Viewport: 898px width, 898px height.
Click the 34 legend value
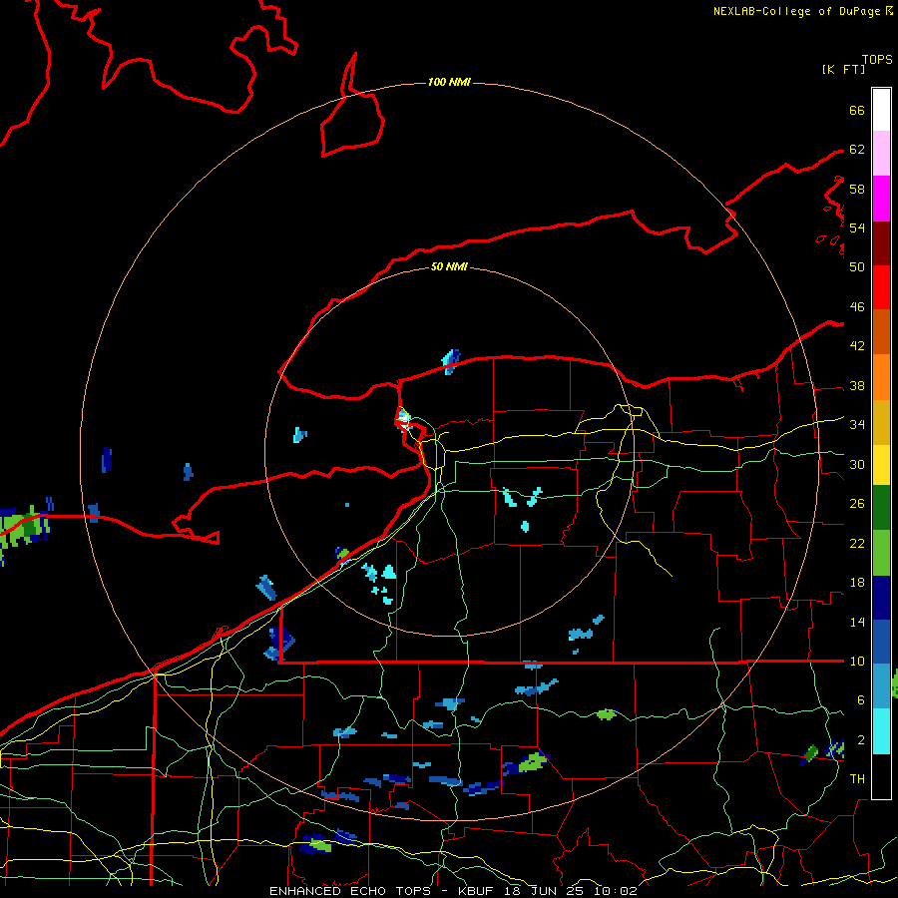click(857, 425)
